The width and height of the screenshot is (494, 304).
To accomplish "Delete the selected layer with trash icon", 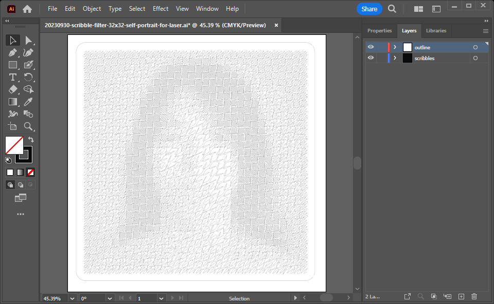I will (474, 296).
